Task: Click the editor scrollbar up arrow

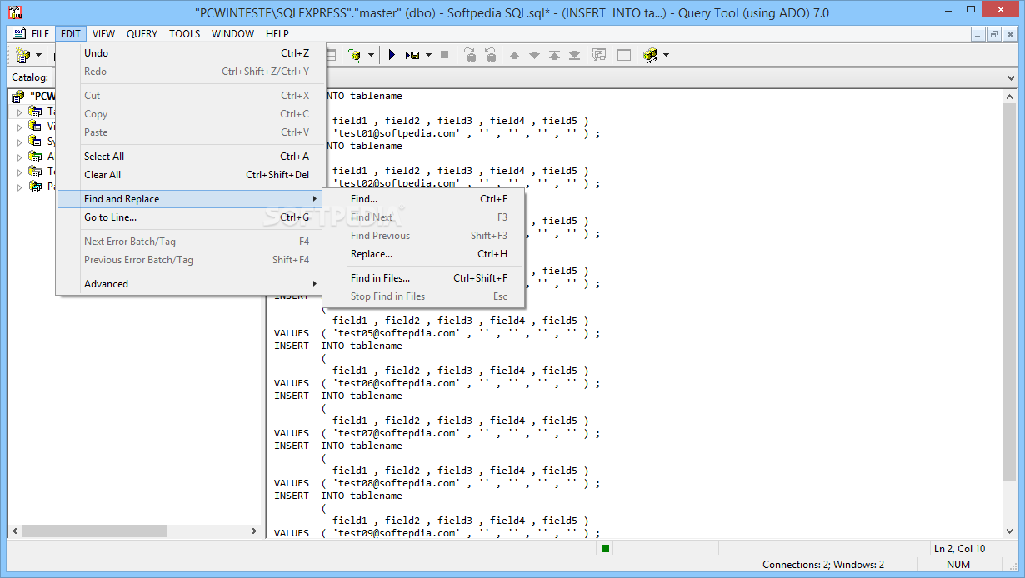Action: [x=1011, y=97]
